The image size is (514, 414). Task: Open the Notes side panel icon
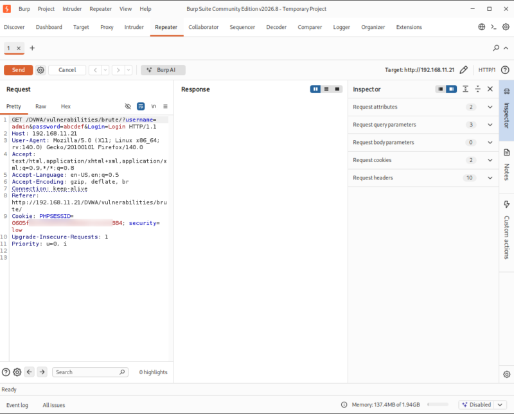(507, 152)
